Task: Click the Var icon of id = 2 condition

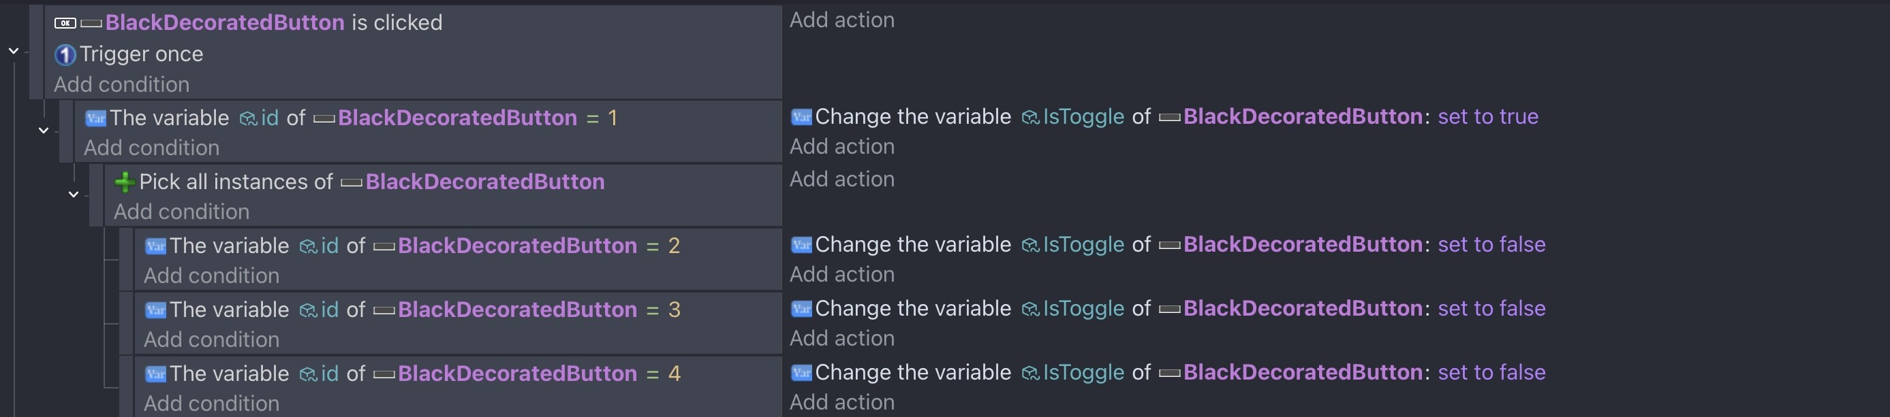Action: [x=155, y=246]
